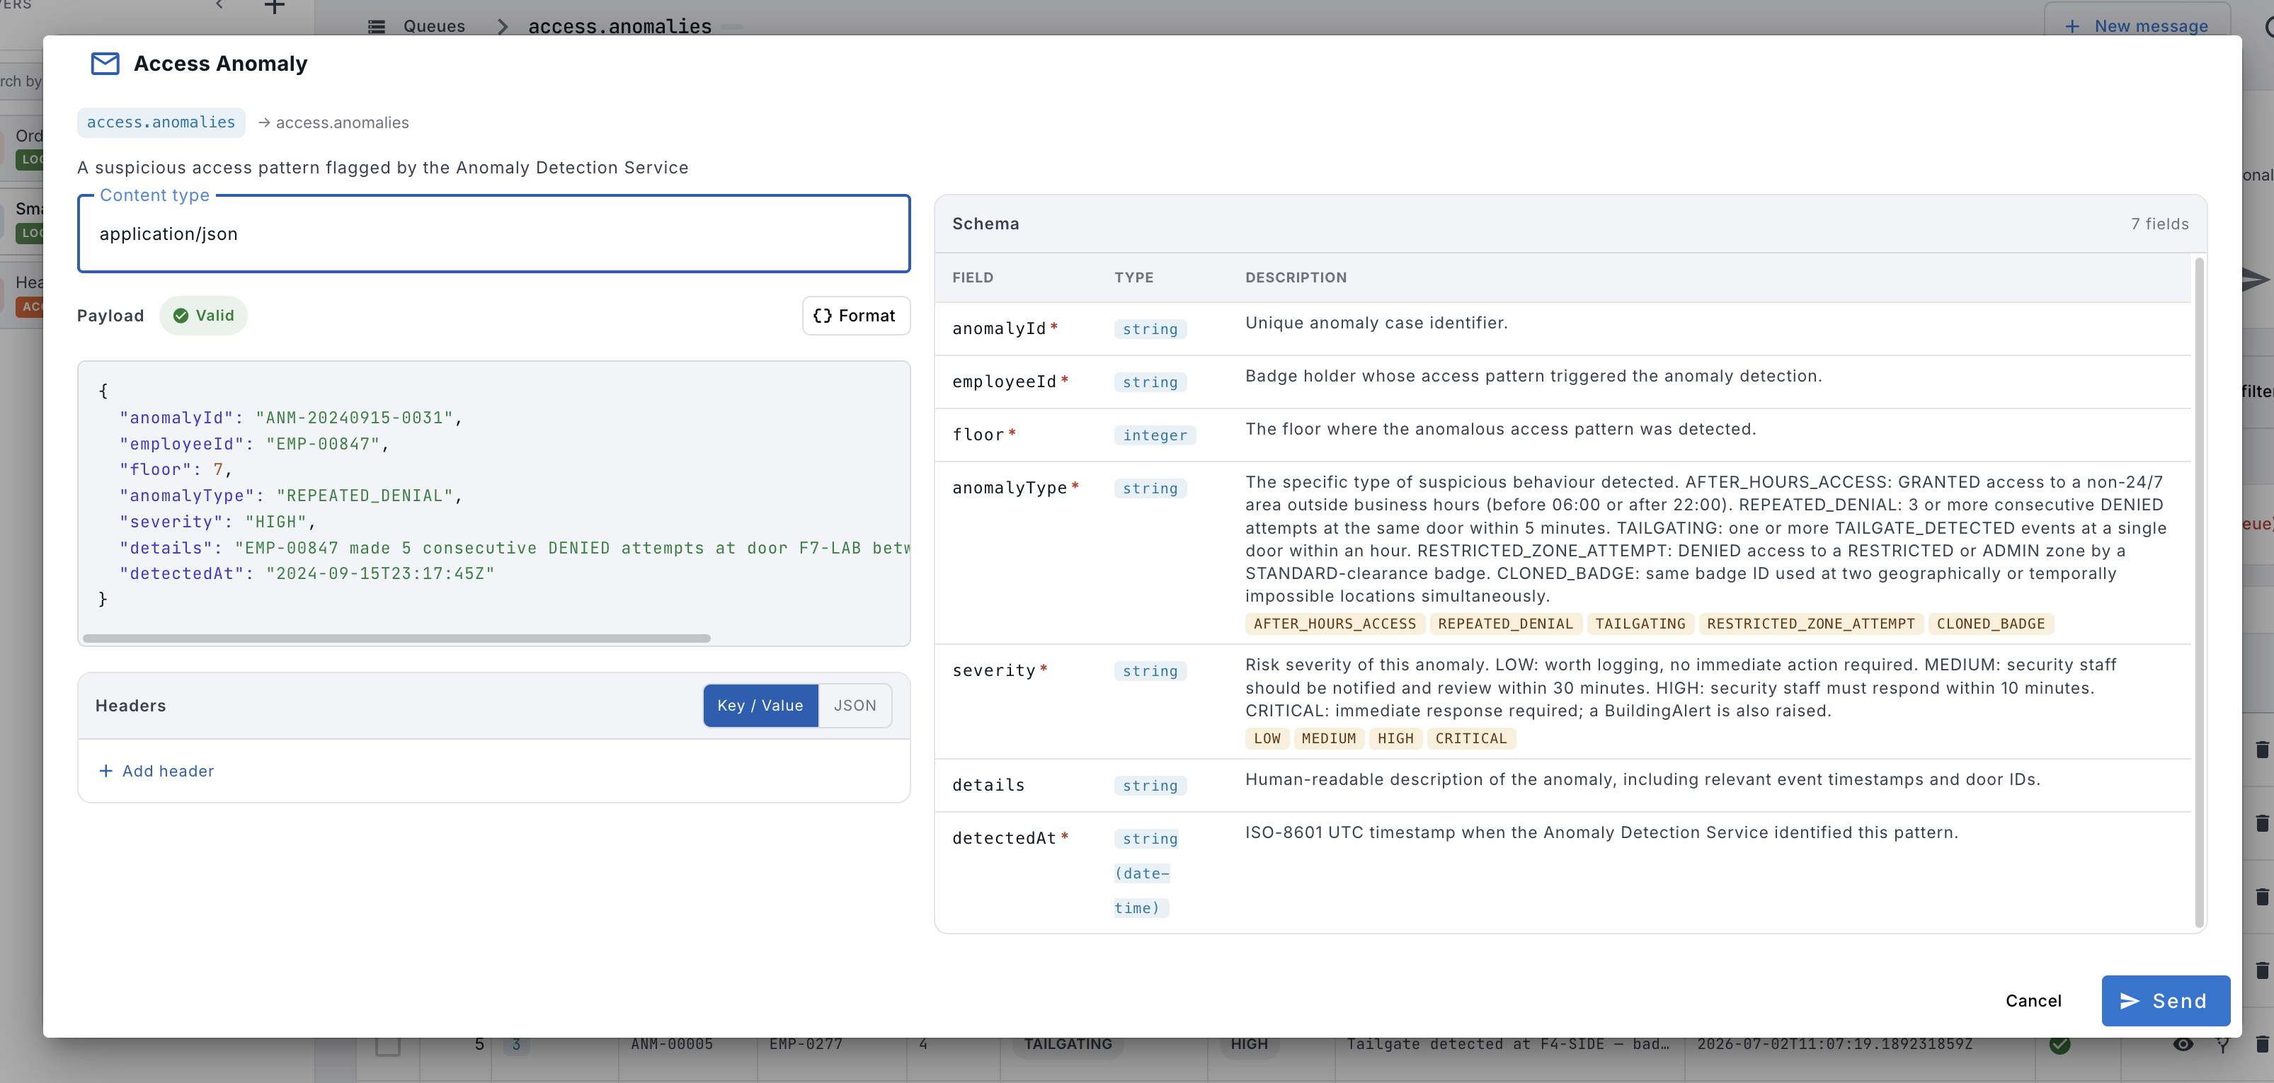Focus the Content type input field
This screenshot has width=2274, height=1083.
(493, 234)
